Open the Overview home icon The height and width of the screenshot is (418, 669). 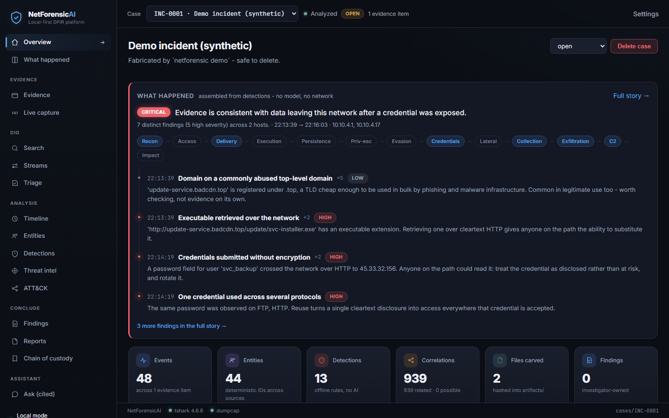[15, 42]
